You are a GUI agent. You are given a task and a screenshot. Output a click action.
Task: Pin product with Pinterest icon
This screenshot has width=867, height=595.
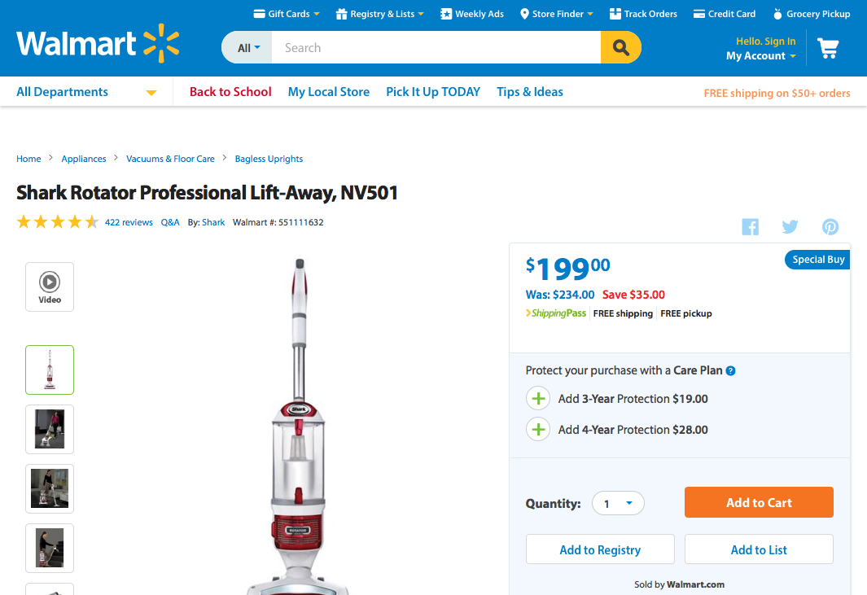[x=830, y=227]
